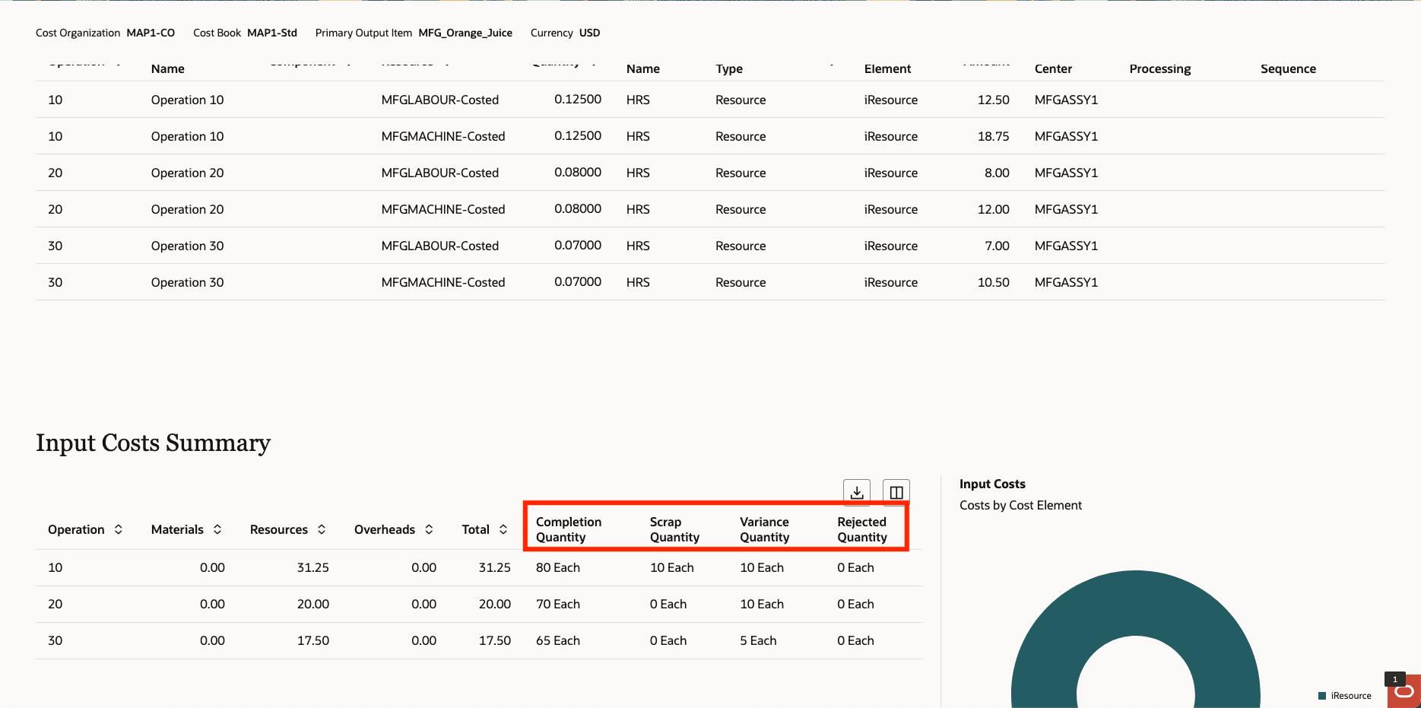The width and height of the screenshot is (1421, 708).
Task: Click the Input Costs chart title
Action: [x=992, y=484]
